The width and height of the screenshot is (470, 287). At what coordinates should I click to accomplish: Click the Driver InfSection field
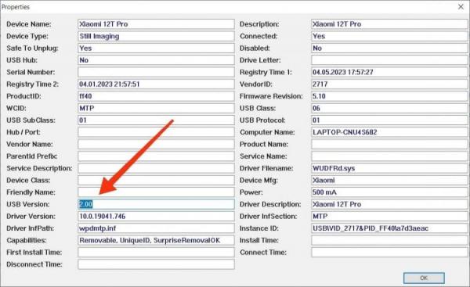(x=389, y=216)
